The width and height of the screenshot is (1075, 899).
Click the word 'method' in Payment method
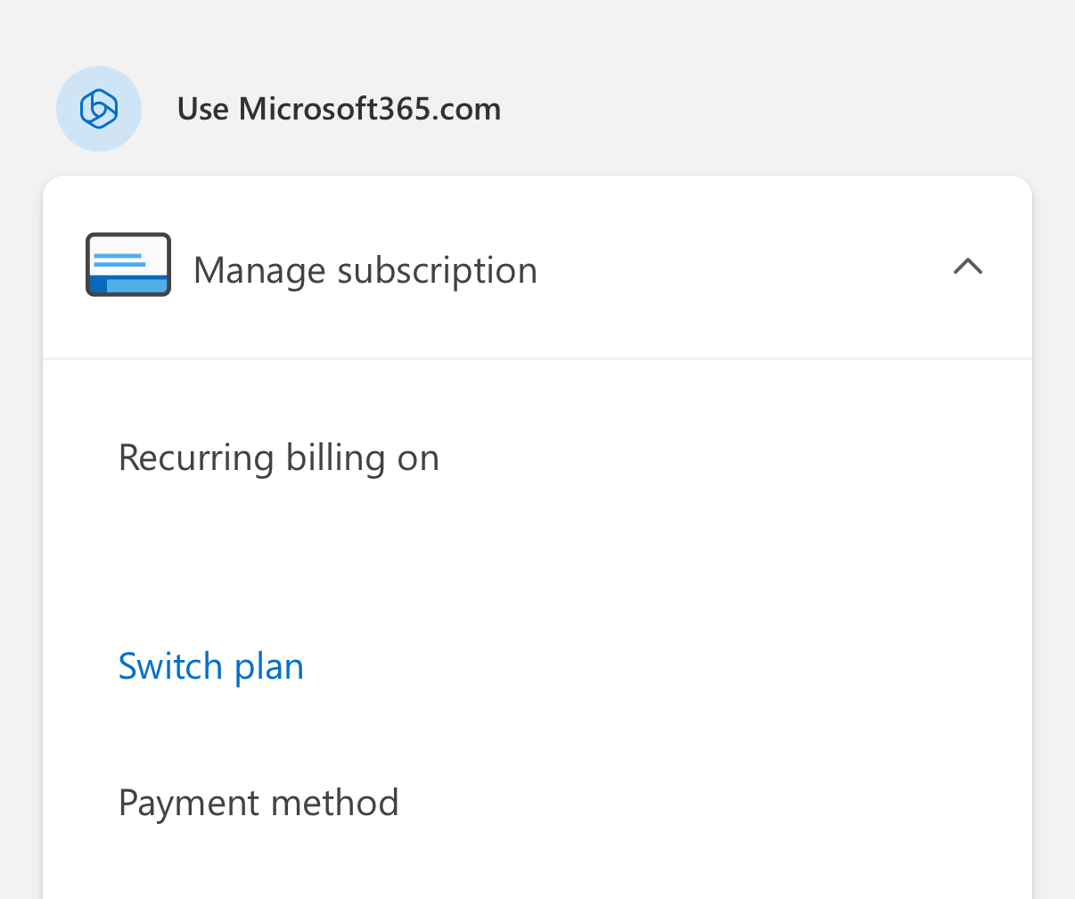click(x=335, y=803)
